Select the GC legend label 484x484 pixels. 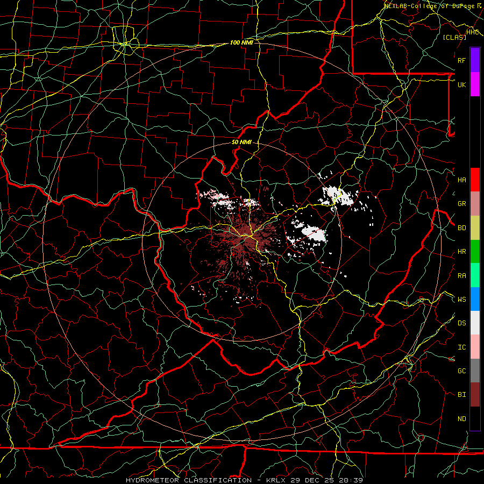461,371
